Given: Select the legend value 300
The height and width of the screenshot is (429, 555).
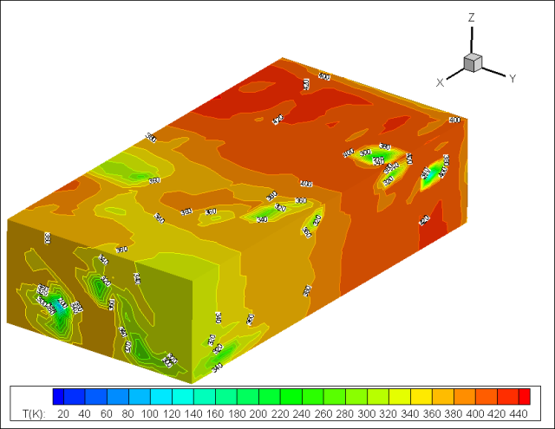Looking at the screenshot, I should [365, 415].
